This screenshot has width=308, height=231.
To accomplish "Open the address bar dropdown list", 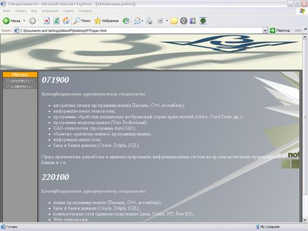I will pyautogui.click(x=265, y=31).
